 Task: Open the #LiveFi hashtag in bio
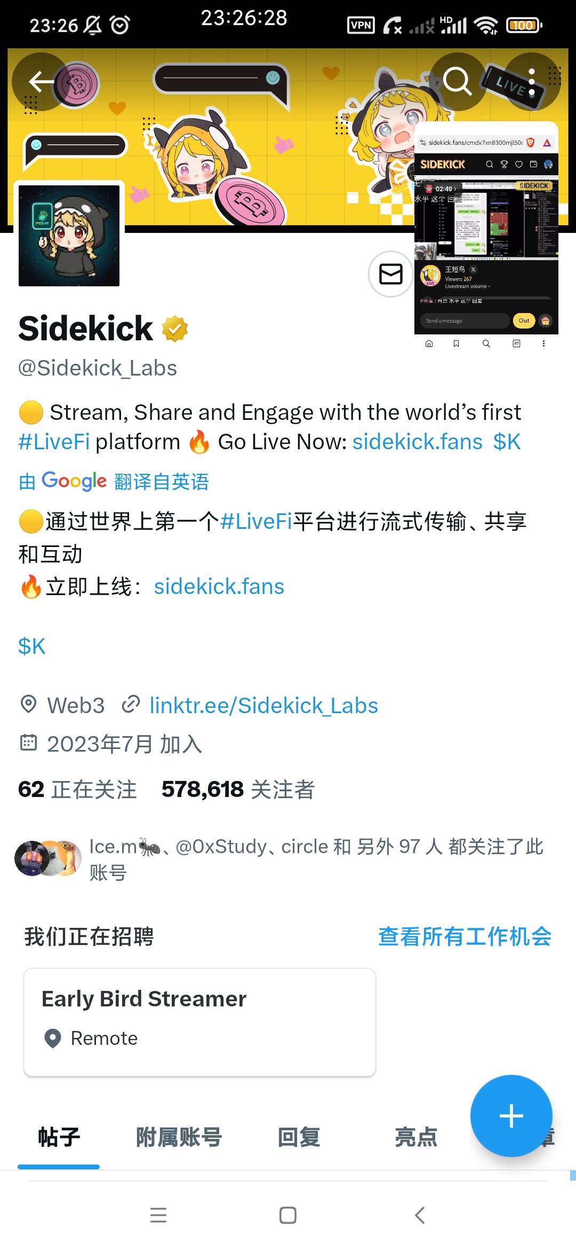[x=54, y=442]
